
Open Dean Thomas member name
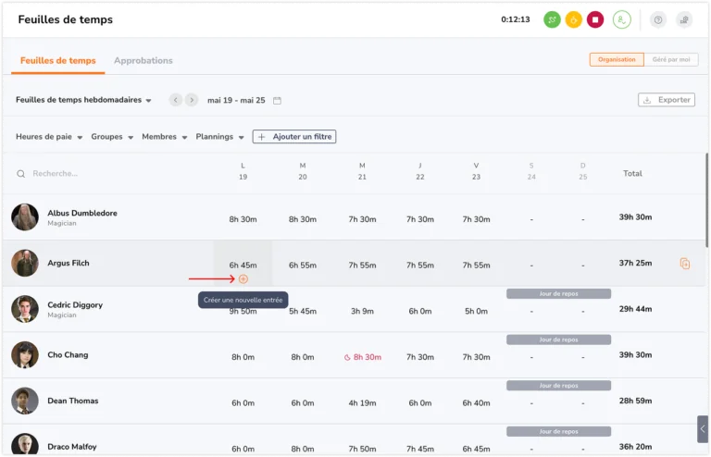(72, 401)
